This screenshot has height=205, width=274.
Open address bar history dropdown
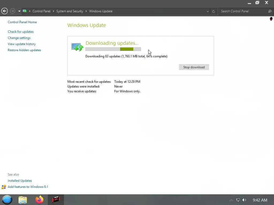pos(208,11)
